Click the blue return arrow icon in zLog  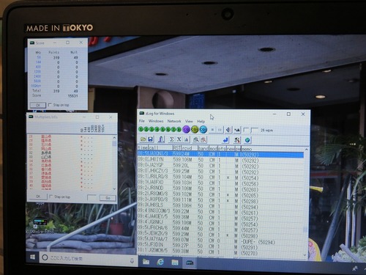tap(225, 140)
